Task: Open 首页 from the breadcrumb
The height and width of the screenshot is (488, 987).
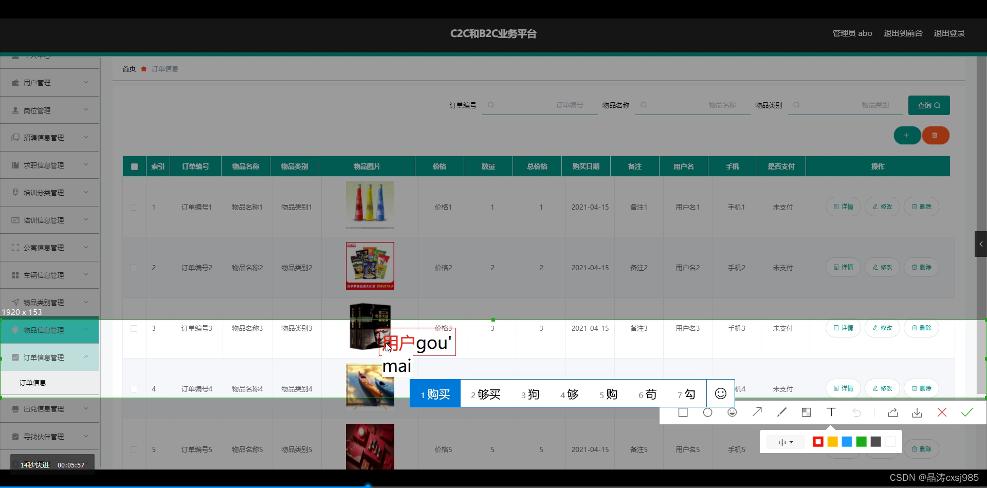Action: (x=129, y=68)
